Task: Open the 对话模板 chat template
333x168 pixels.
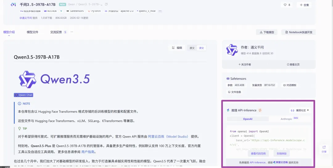Action: (290, 85)
